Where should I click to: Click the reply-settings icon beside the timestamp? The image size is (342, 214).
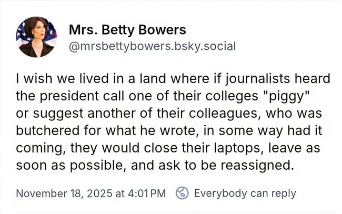click(x=182, y=193)
